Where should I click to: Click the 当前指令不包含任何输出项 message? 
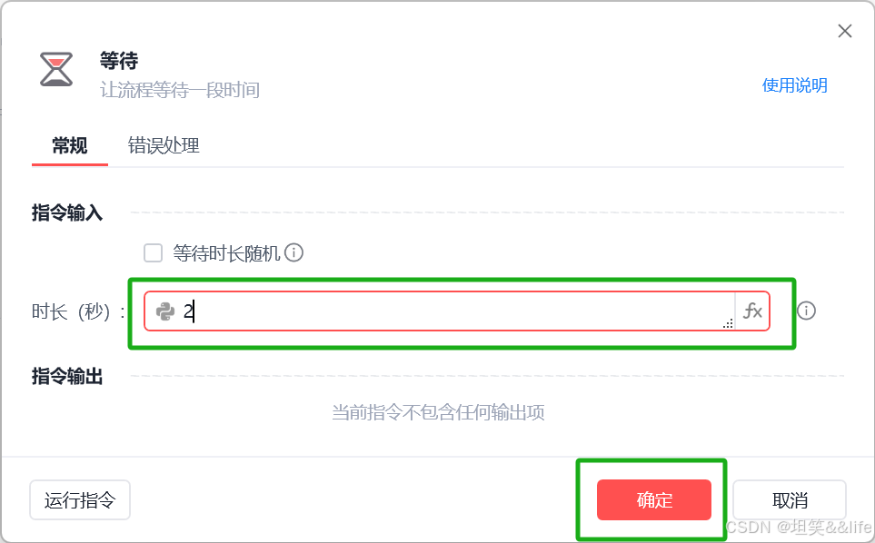(438, 412)
